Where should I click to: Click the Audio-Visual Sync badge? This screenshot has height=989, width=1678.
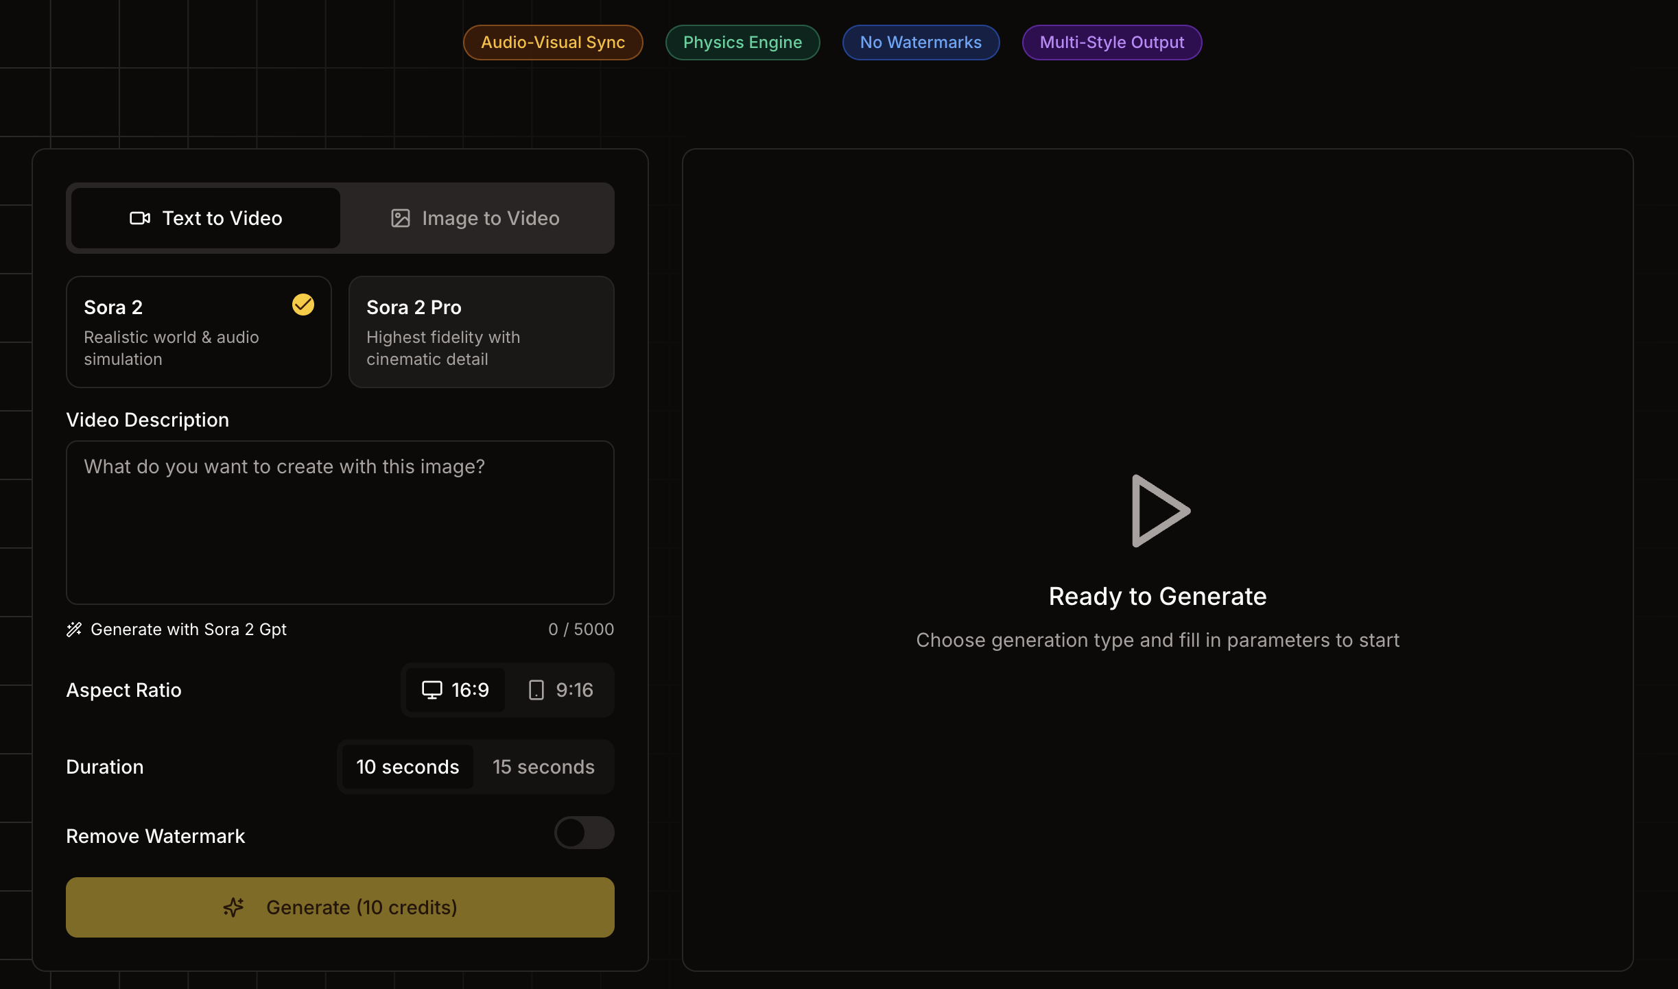click(x=552, y=43)
